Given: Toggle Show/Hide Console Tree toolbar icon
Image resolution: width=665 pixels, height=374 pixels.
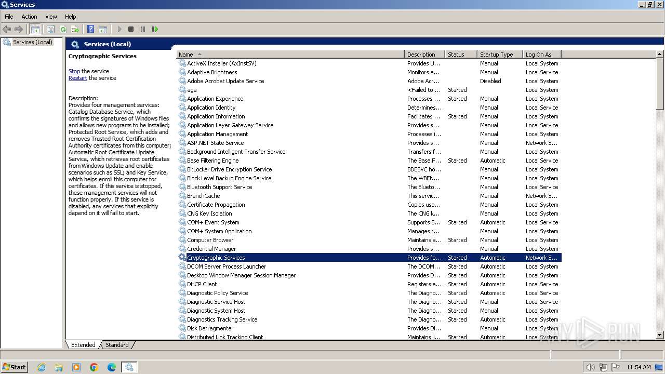Looking at the screenshot, I should (x=35, y=29).
